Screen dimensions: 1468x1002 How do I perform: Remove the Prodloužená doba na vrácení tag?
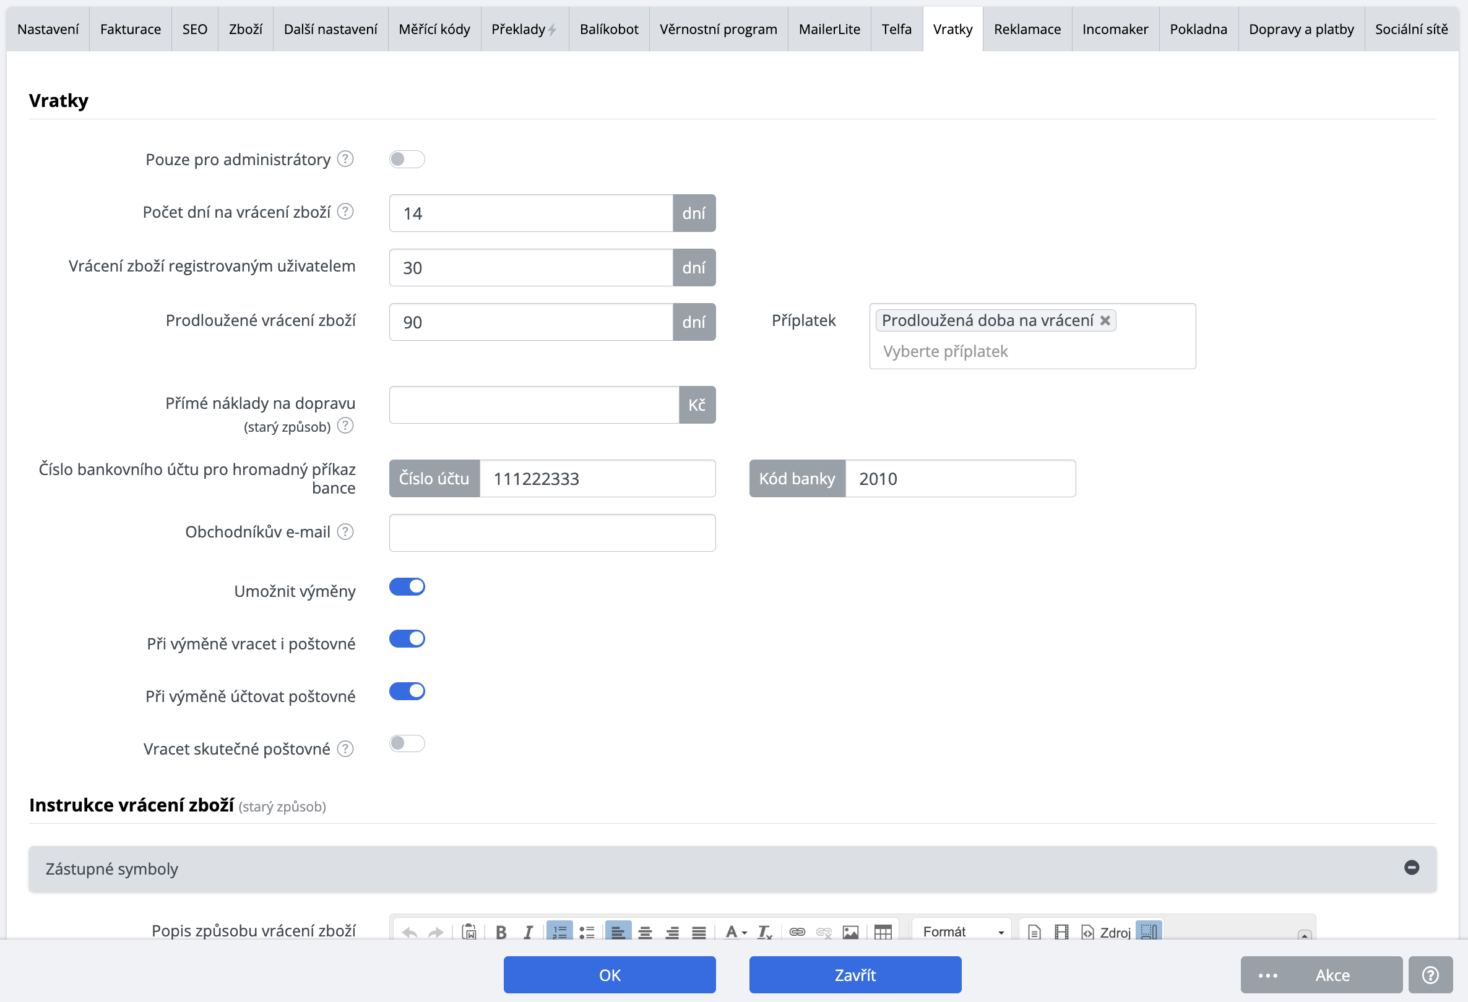[1105, 321]
